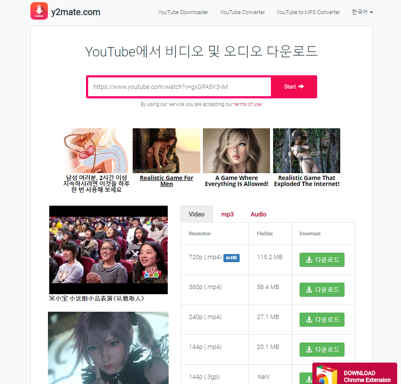Focus the YouTube URL input field
The width and height of the screenshot is (401, 384).
coord(179,87)
